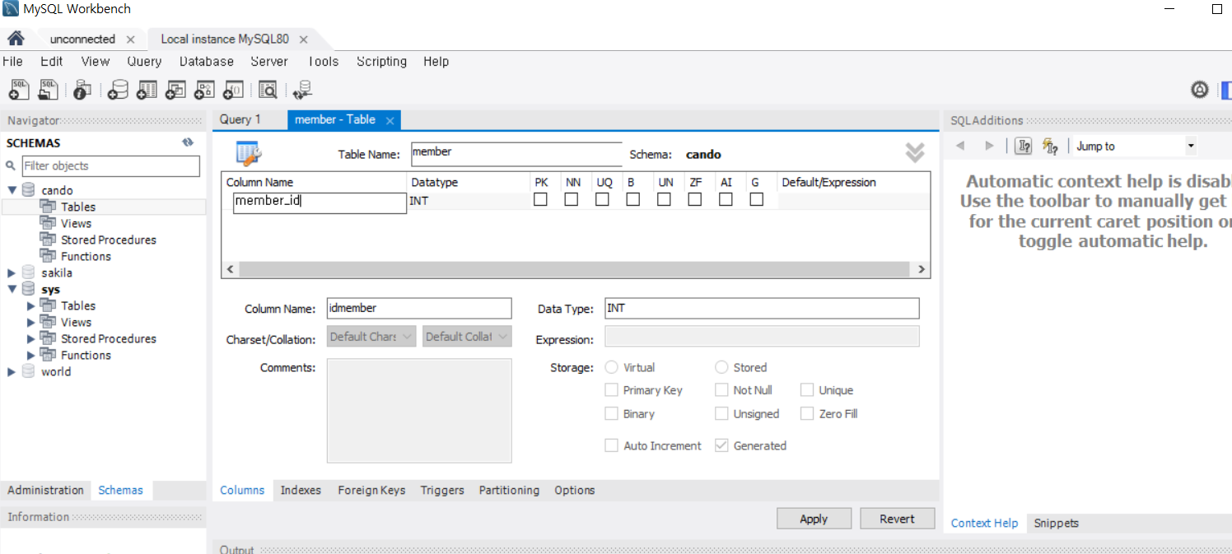Create new stored procedure toolbar icon
This screenshot has height=554, width=1232.
(x=204, y=90)
